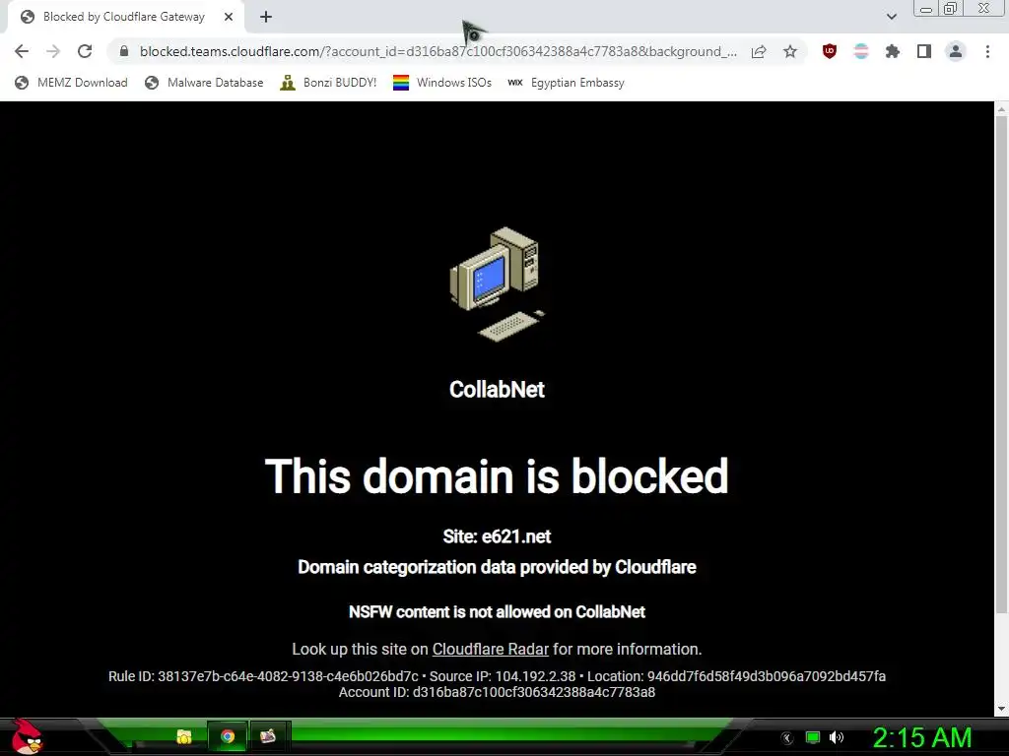This screenshot has width=1009, height=756.
Task: Open the Bonzi BUDDY! bookmark
Action: click(328, 83)
